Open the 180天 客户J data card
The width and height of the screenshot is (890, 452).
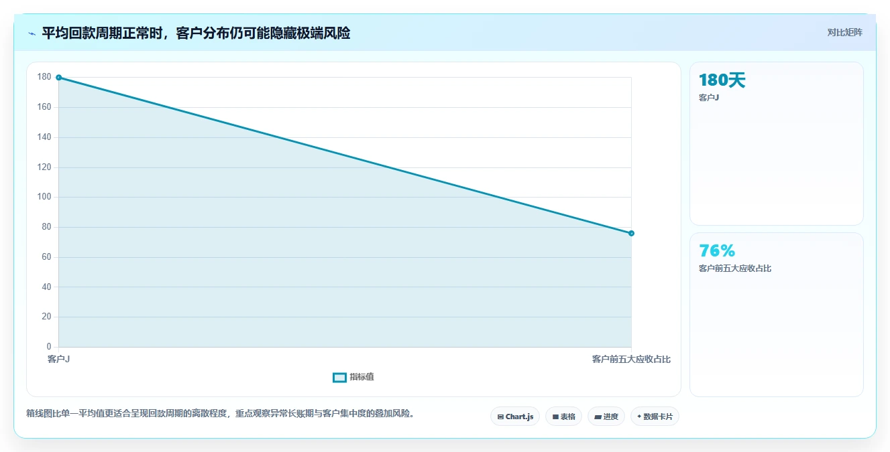coord(776,143)
